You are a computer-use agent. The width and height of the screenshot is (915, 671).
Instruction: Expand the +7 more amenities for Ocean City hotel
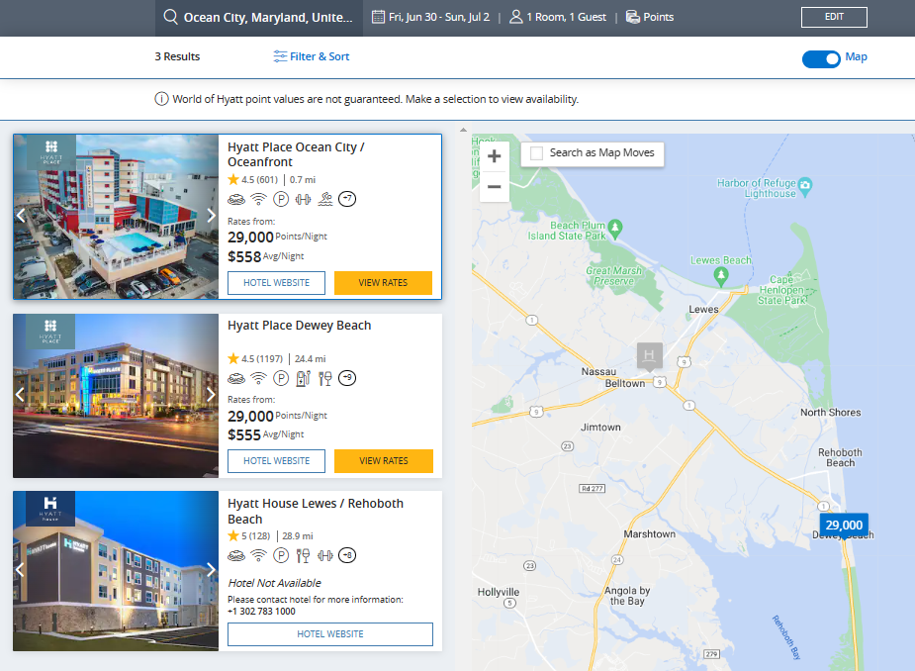click(347, 199)
